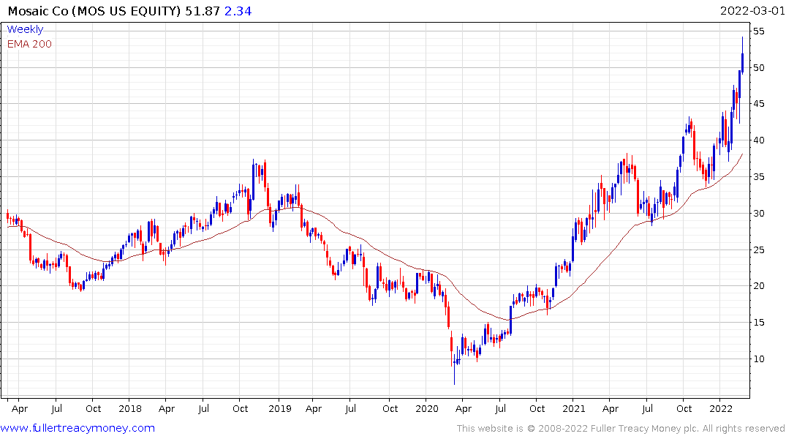The width and height of the screenshot is (786, 439).
Task: Click the 2022 year label on time axis
Action: pos(721,408)
